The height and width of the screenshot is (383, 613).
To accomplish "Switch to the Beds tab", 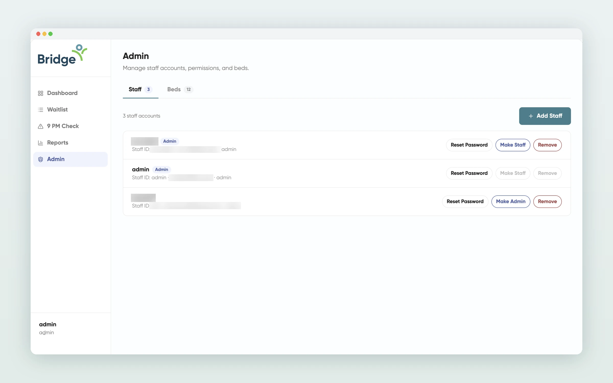I will pos(180,89).
